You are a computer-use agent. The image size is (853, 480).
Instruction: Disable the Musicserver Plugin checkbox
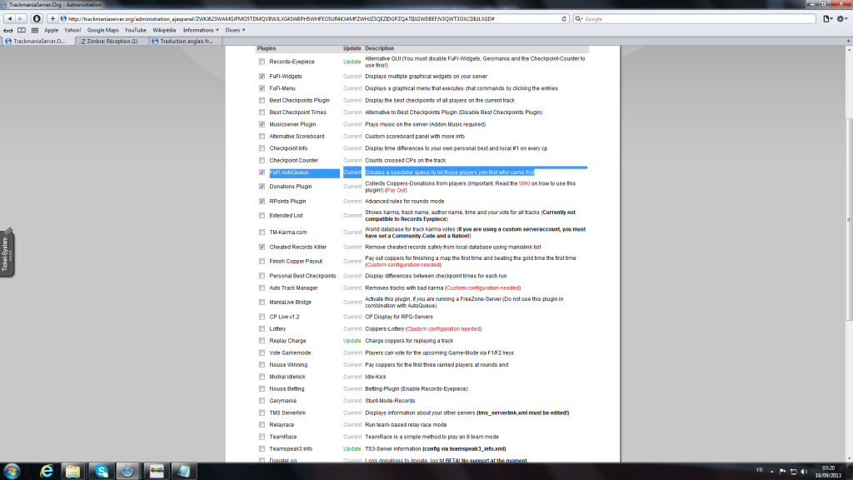(x=262, y=124)
